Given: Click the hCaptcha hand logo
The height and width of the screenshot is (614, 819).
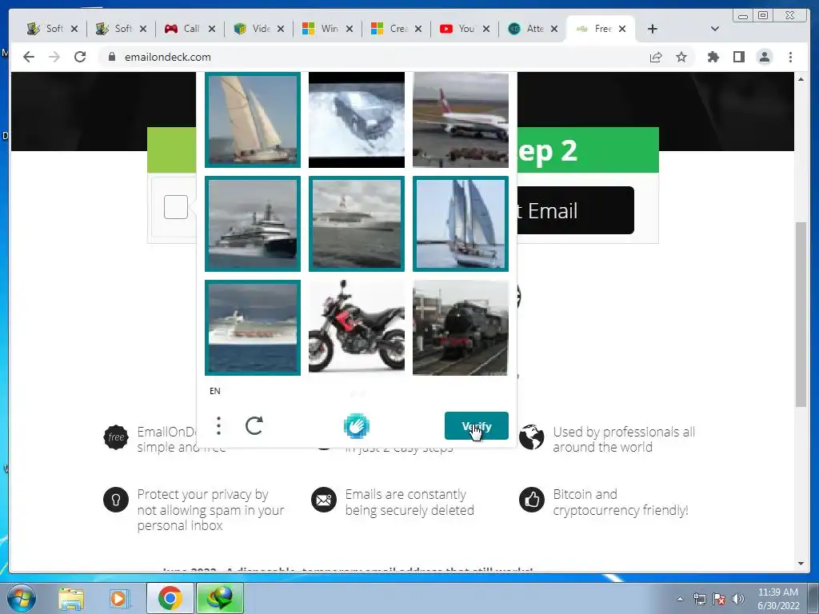Looking at the screenshot, I should (x=357, y=425).
